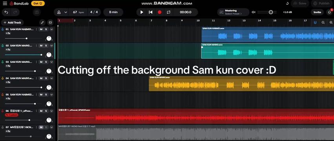The image size is (334, 141).
Task: Mute master output speaker icon
Action: click(x=254, y=12)
